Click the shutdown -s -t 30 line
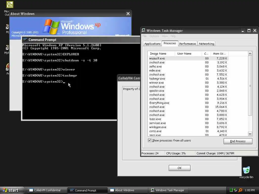 pyautogui.click(x=60, y=60)
